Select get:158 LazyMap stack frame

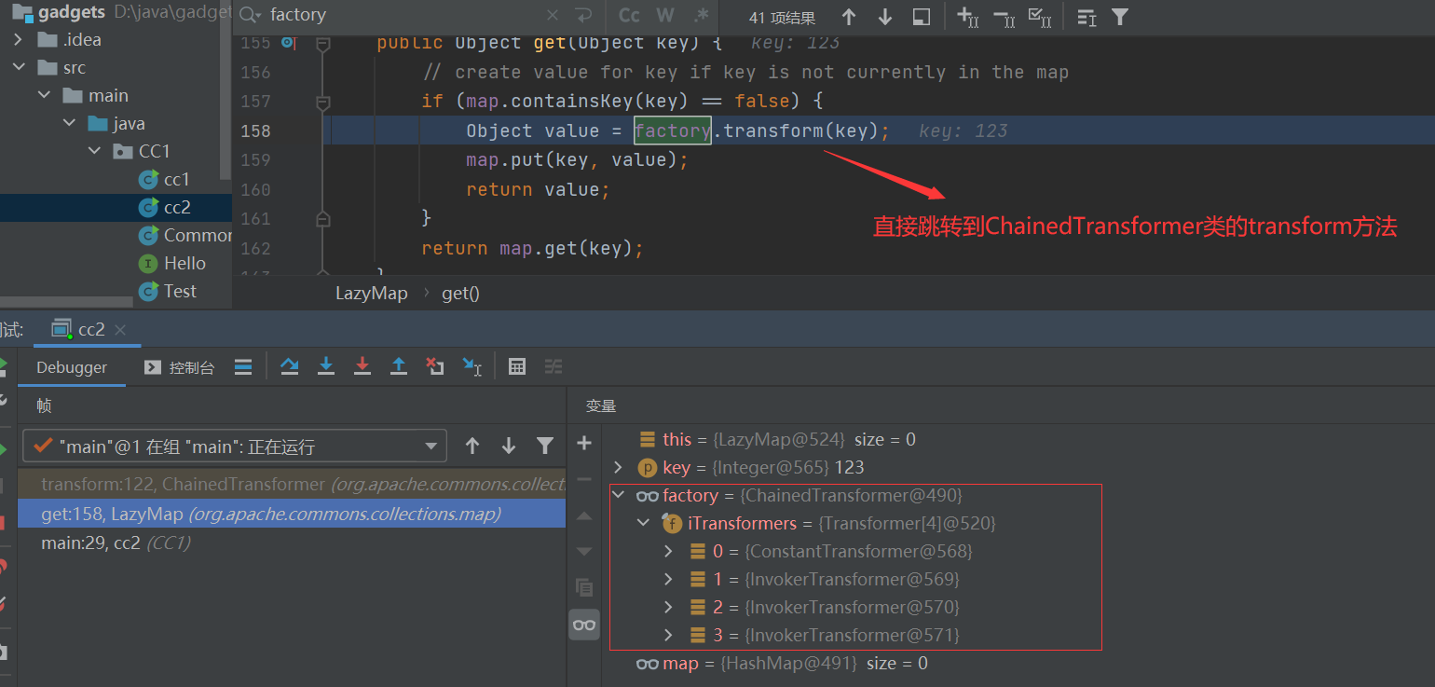pos(292,514)
